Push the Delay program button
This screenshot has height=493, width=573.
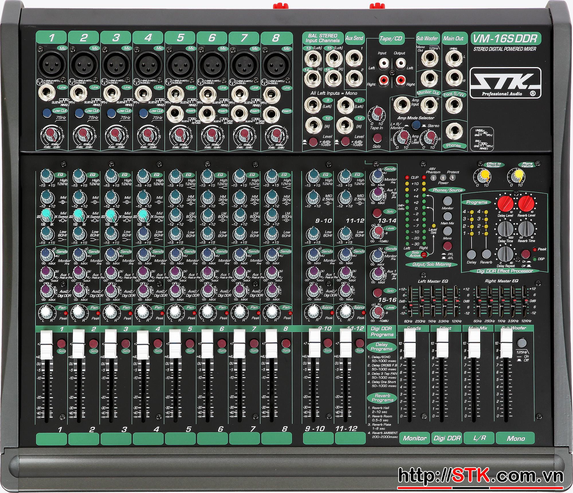[x=472, y=254]
